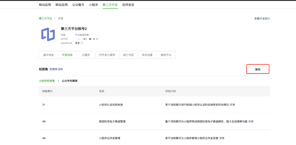
Task: Go to the 能力专区 tab
Action: pos(128,55)
